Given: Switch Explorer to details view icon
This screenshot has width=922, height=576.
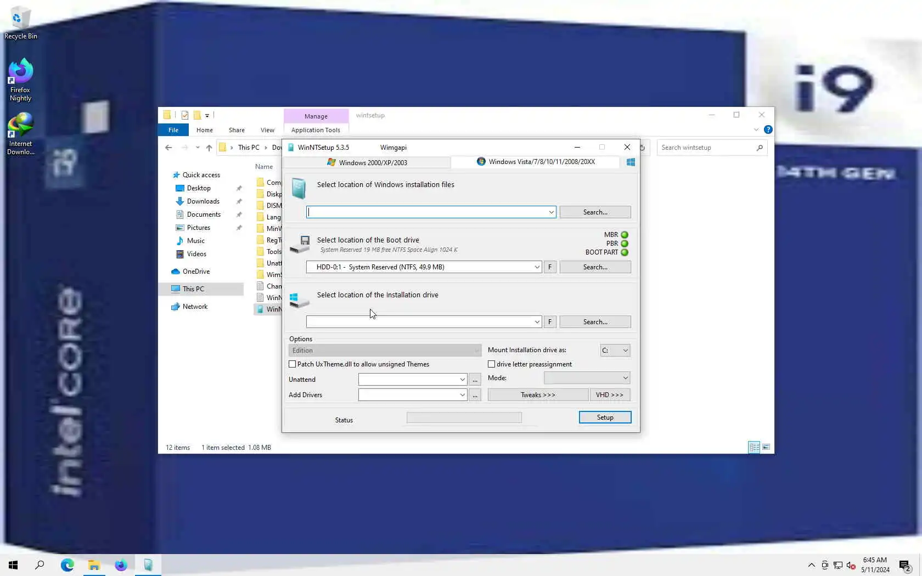Looking at the screenshot, I should pyautogui.click(x=755, y=448).
